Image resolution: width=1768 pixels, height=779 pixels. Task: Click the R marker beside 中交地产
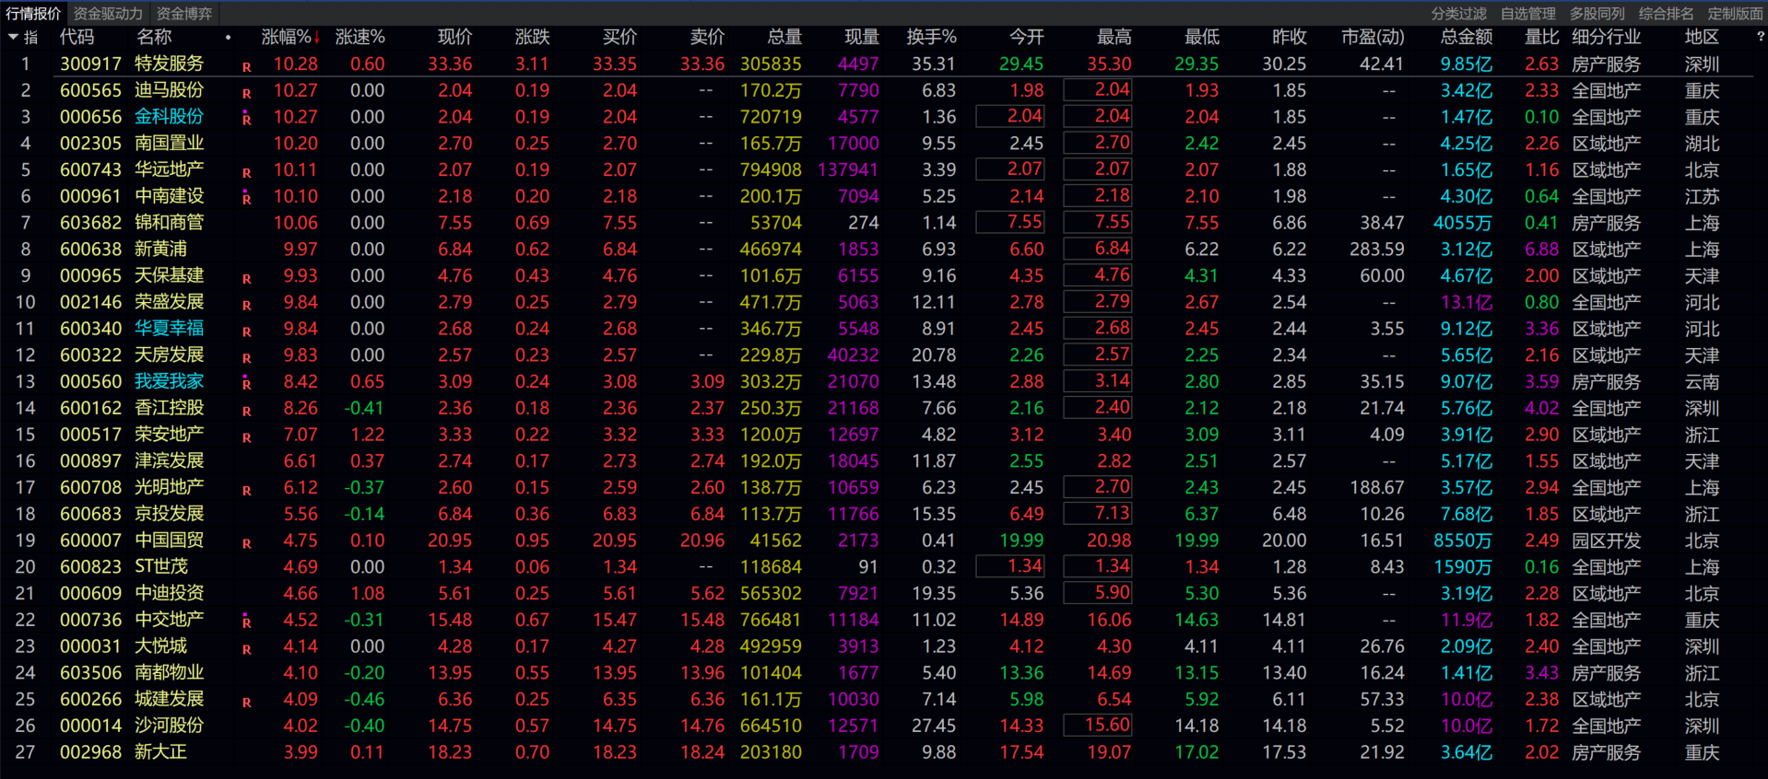[246, 622]
